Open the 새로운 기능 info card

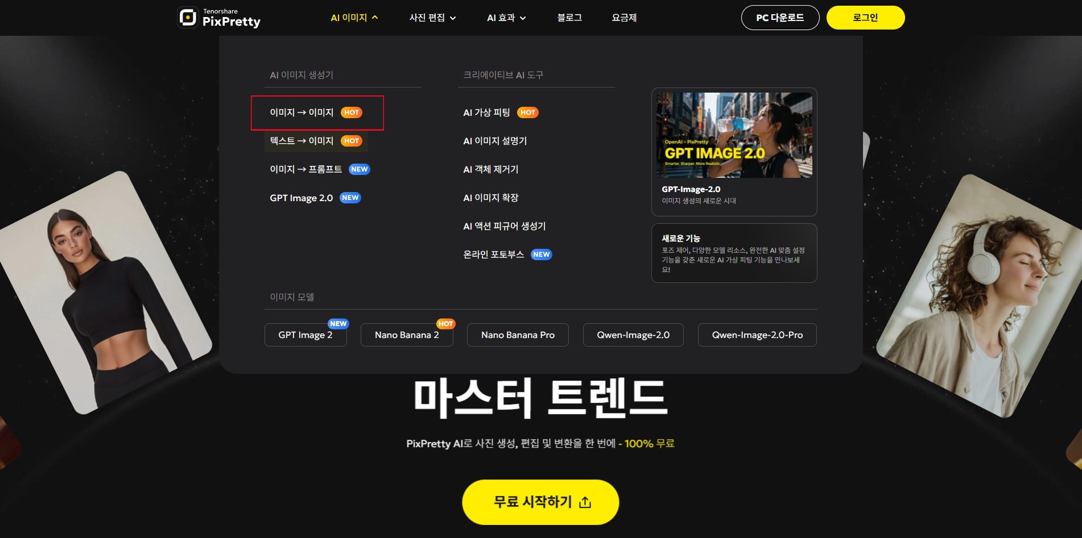[x=734, y=253]
